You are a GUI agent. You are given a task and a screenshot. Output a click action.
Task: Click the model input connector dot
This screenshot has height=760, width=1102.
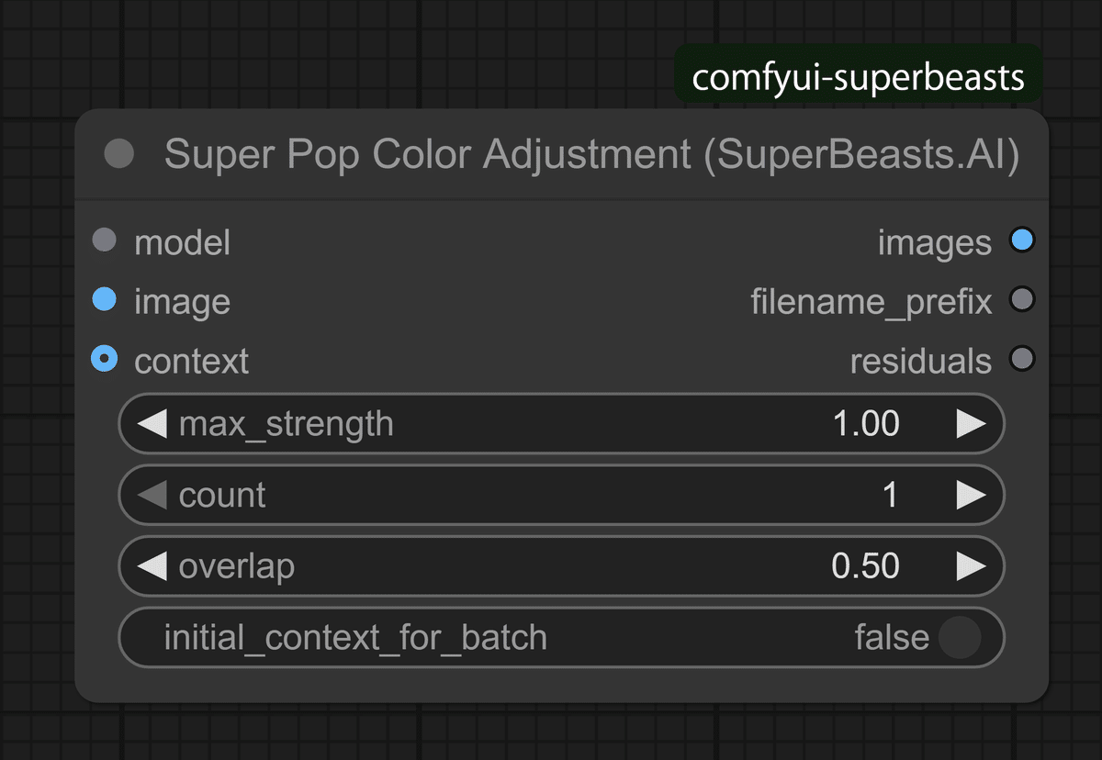point(104,240)
